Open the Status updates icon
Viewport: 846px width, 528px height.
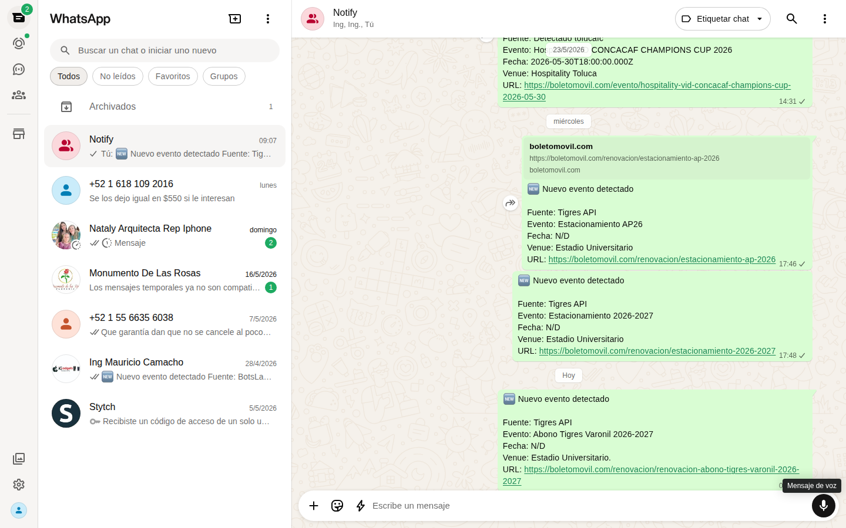click(19, 43)
